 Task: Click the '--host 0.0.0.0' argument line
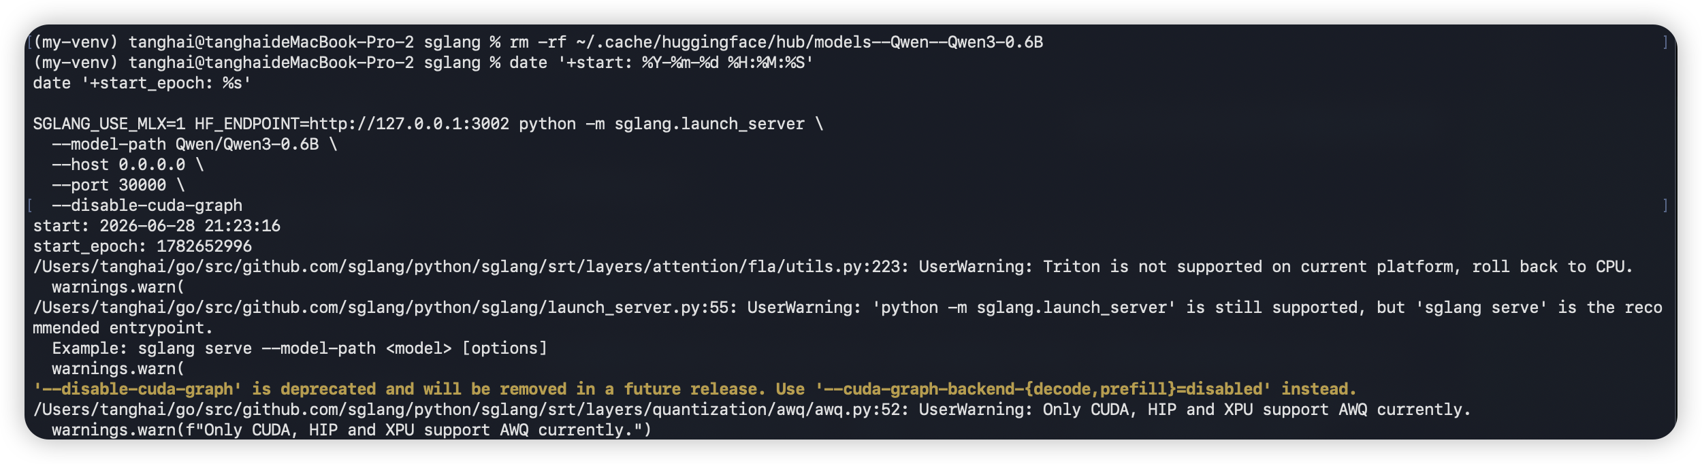pos(127,165)
